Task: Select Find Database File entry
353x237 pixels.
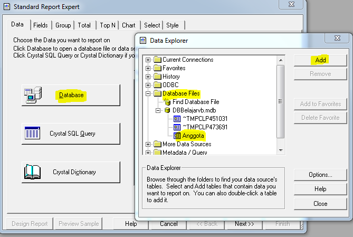Action: [196, 102]
